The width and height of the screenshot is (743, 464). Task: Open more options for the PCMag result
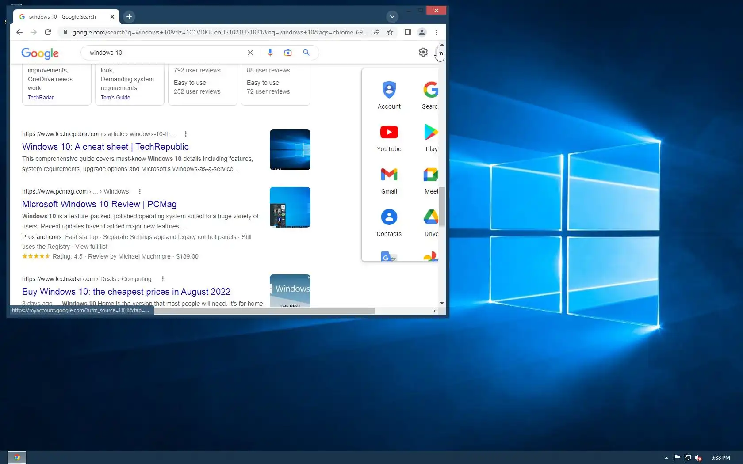pos(140,191)
